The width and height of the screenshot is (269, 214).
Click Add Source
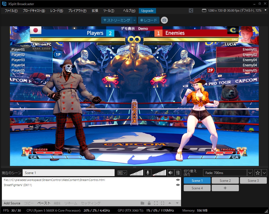[12, 203]
